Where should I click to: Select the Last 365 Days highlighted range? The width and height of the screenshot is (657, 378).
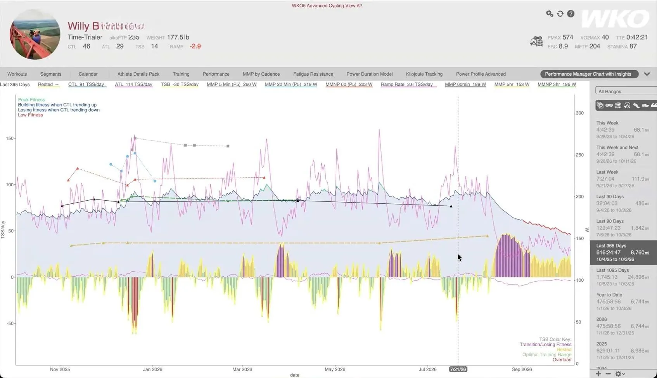click(623, 252)
